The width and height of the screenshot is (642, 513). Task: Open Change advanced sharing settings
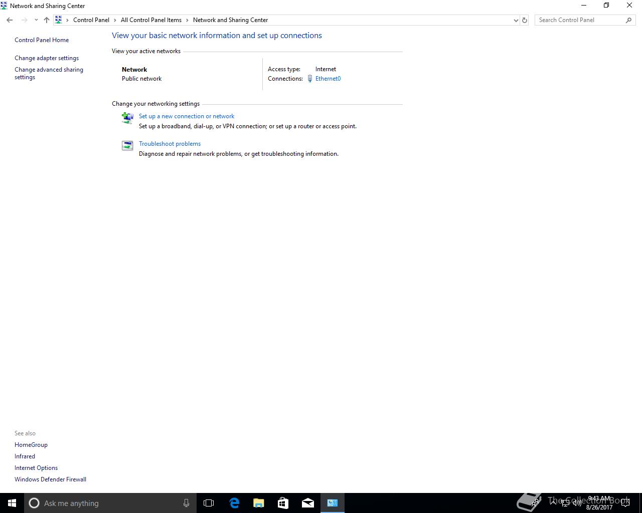coord(49,73)
